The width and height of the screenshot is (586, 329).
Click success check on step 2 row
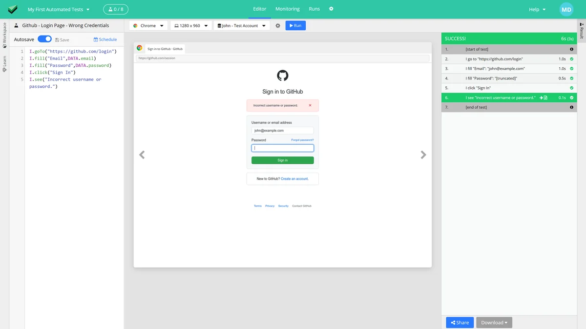(571, 59)
